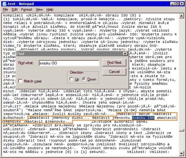Image resolution: width=186 pixels, height=158 pixels.
Task: Click the scrollbar down arrow
Action: tap(181, 153)
